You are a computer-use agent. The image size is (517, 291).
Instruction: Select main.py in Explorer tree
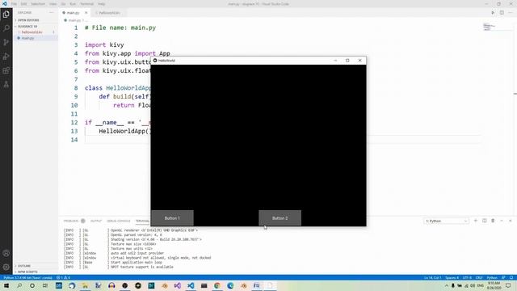coord(28,38)
